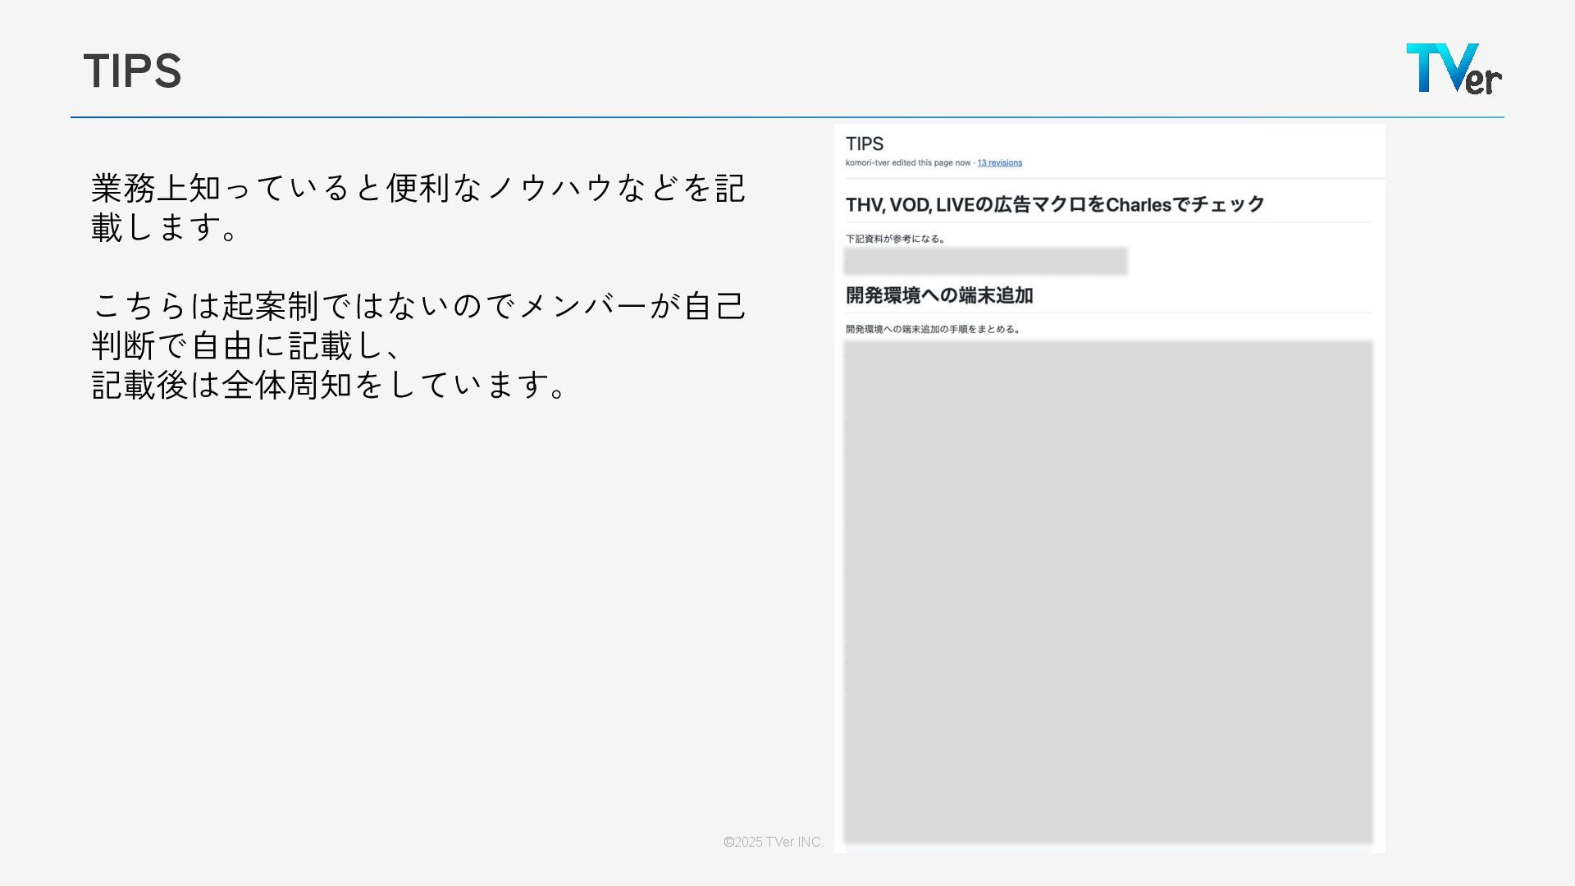Image resolution: width=1575 pixels, height=886 pixels.
Task: Click the 'edited this page now' text
Action: pos(931,163)
